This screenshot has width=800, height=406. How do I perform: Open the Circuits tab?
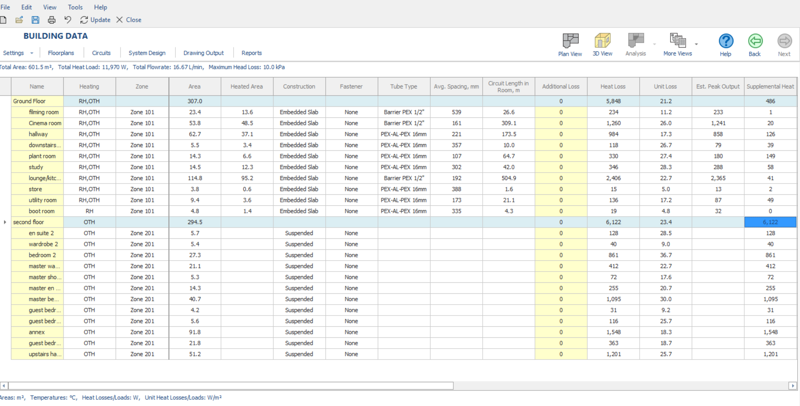coord(101,53)
